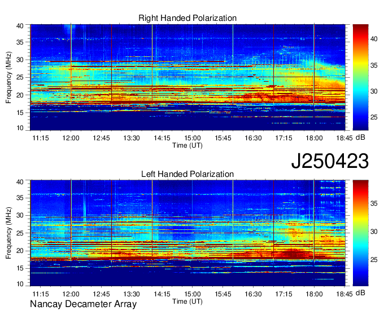The height and width of the screenshot is (311, 384).
Task: Click 15:45 tick on Left Handed time axis
Action: point(223,294)
